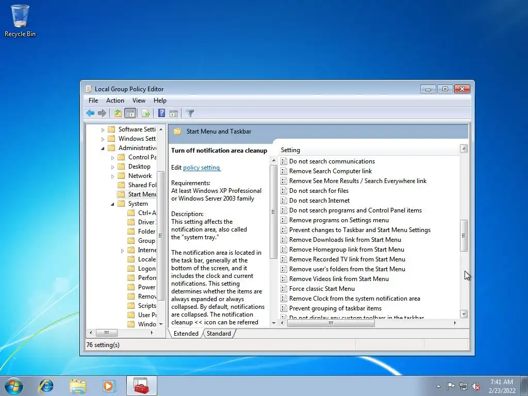Open the View menu
528x396 pixels.
(x=139, y=101)
